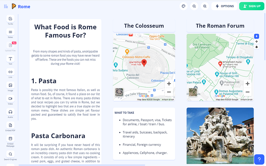
Task: Zoom in on the Colosseum map
Action: [169, 84]
